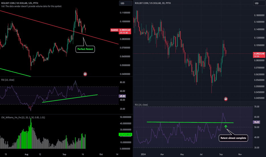The image size is (266, 157).
Task: Click the Aug date label on left time axis
Action: [27, 154]
